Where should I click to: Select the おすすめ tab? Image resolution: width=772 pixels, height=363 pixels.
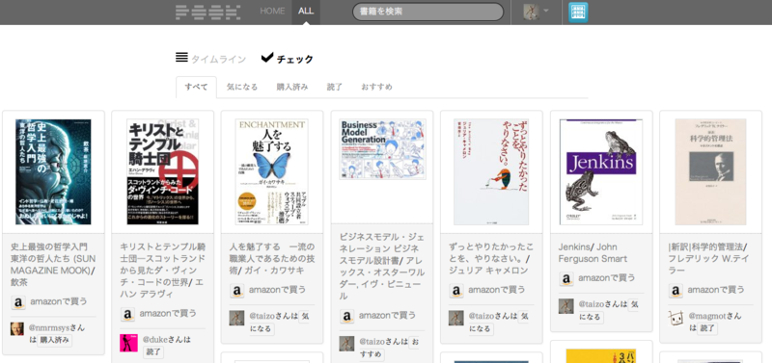[376, 87]
